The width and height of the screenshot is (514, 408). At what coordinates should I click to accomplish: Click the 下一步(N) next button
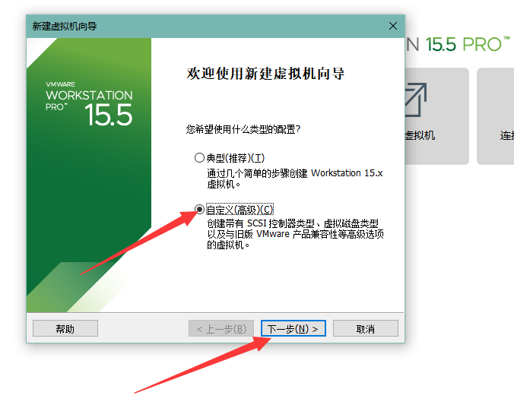coord(293,328)
